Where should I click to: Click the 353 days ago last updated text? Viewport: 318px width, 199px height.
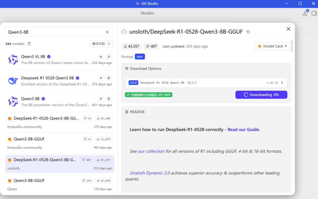[x=197, y=46]
